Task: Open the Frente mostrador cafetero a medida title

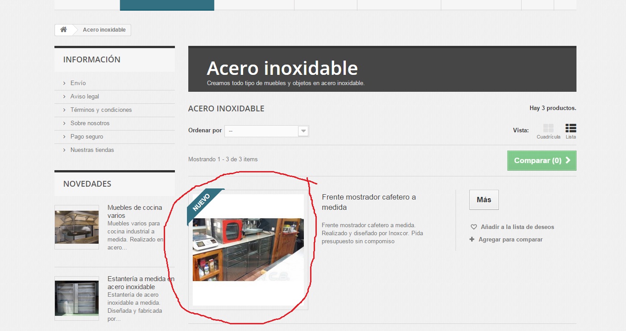Action: pyautogui.click(x=369, y=202)
